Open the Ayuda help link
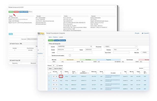Screen dimensions: 157x101 (137, 33)
